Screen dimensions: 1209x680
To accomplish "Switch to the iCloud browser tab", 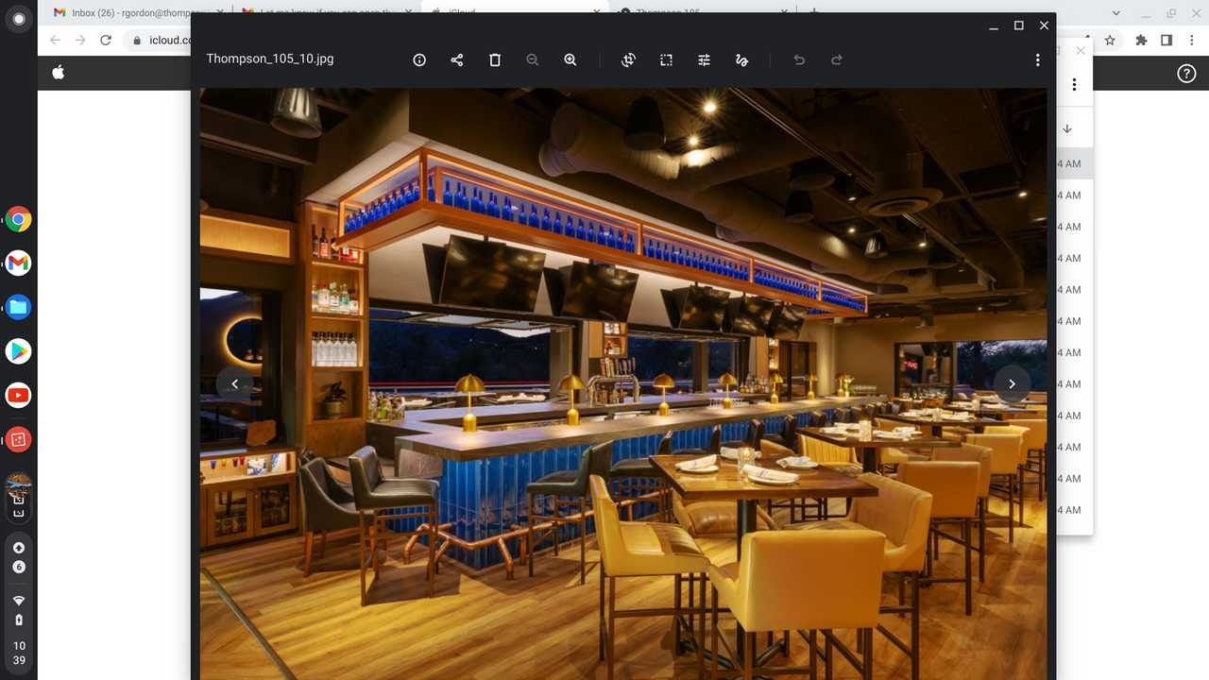I will 510,12.
